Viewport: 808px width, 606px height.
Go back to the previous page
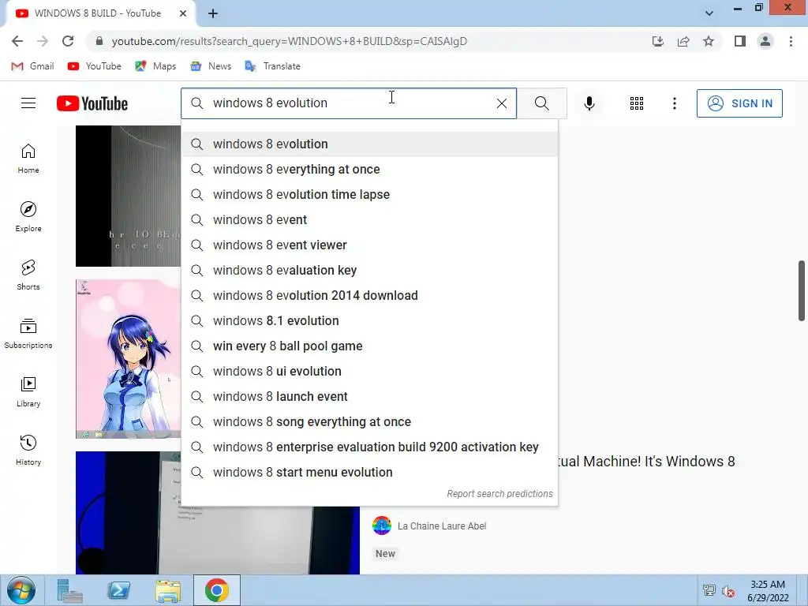pos(17,41)
